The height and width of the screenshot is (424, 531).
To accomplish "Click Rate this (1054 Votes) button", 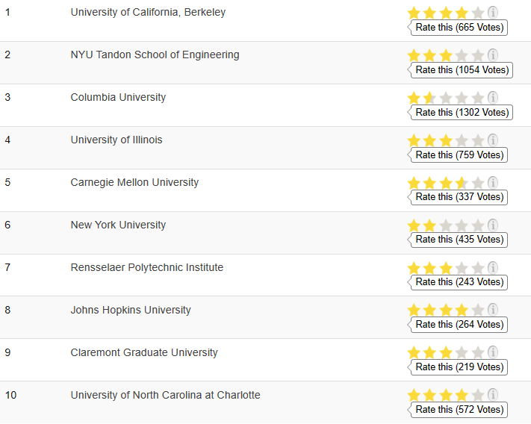I will click(460, 70).
